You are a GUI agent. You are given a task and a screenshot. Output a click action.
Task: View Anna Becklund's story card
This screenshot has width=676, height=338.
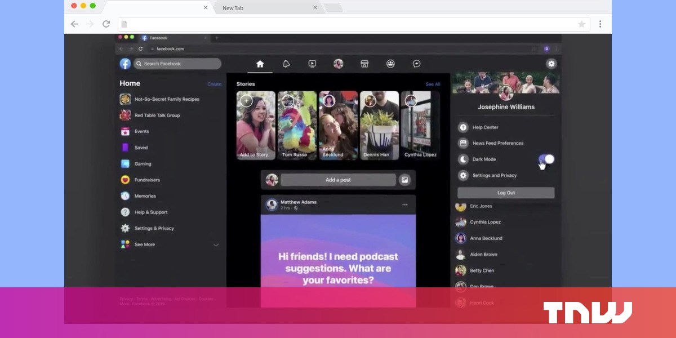coord(338,126)
